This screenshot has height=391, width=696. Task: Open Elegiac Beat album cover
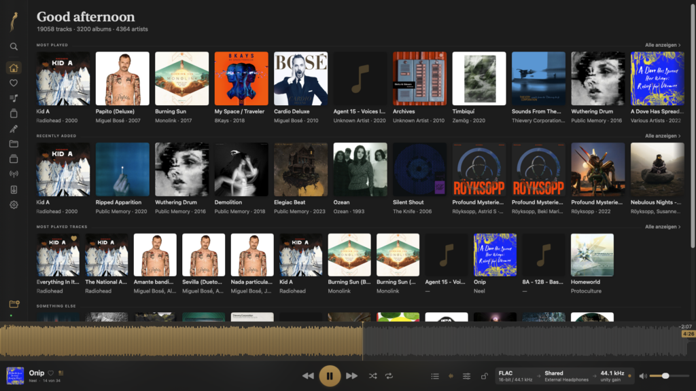click(x=301, y=169)
